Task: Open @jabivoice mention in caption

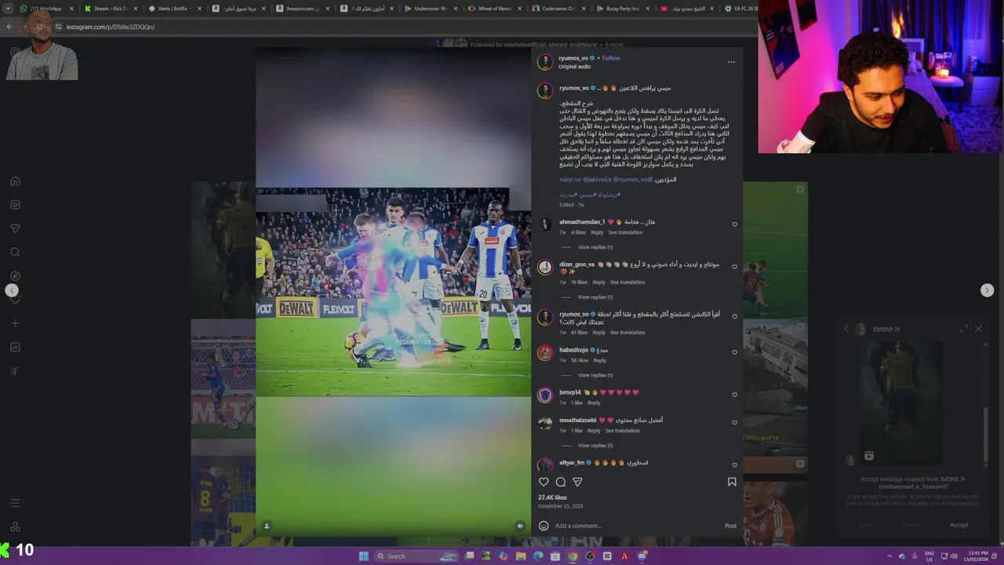Action: [x=596, y=180]
